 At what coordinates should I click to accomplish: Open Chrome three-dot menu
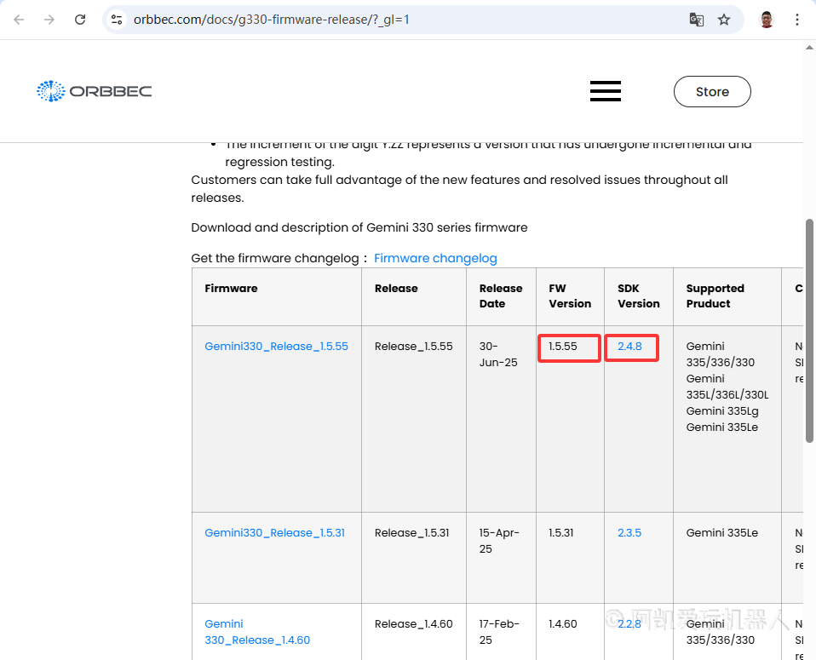(796, 20)
